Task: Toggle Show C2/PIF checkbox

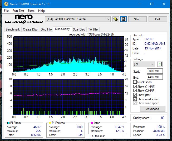Action: click(x=135, y=91)
